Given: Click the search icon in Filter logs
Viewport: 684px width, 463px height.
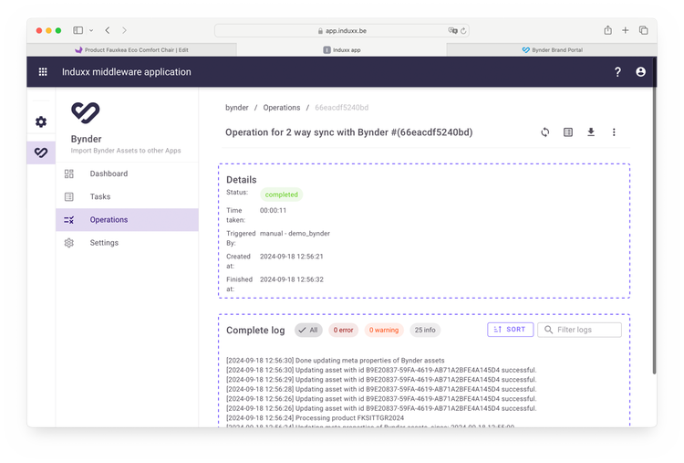Looking at the screenshot, I should tap(548, 330).
